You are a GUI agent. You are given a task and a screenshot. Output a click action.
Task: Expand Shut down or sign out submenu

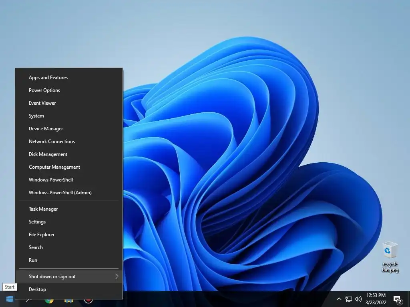(69, 277)
